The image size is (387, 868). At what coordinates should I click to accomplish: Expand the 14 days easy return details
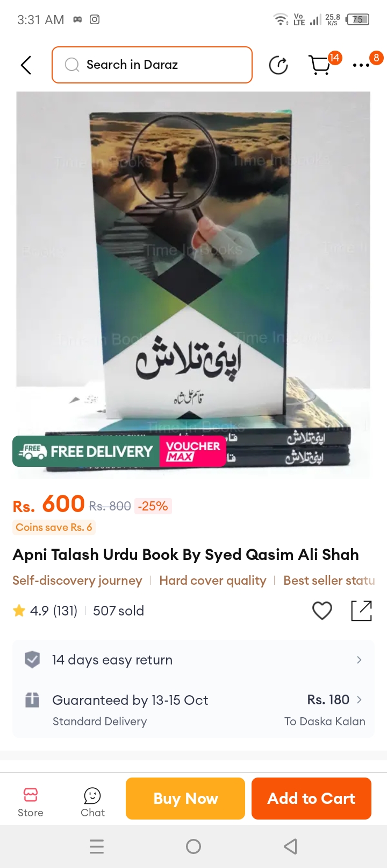(193, 660)
